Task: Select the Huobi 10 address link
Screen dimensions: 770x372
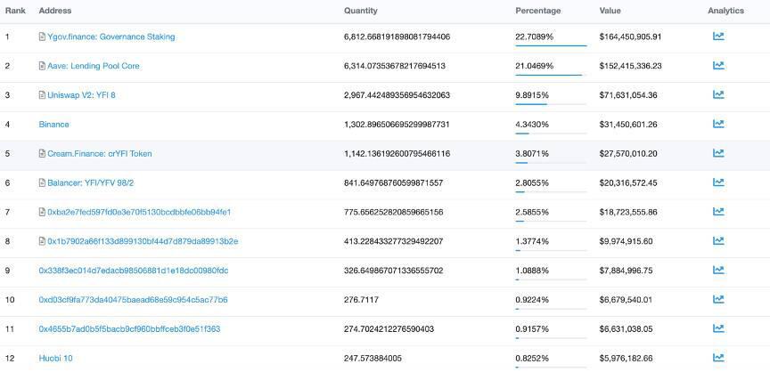Action: (55, 359)
